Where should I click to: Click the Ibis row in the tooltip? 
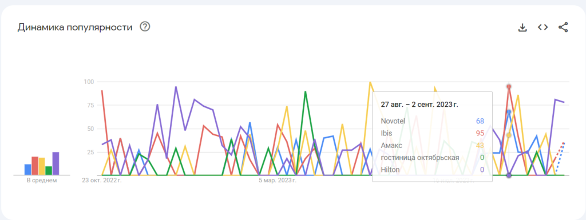pyautogui.click(x=433, y=133)
